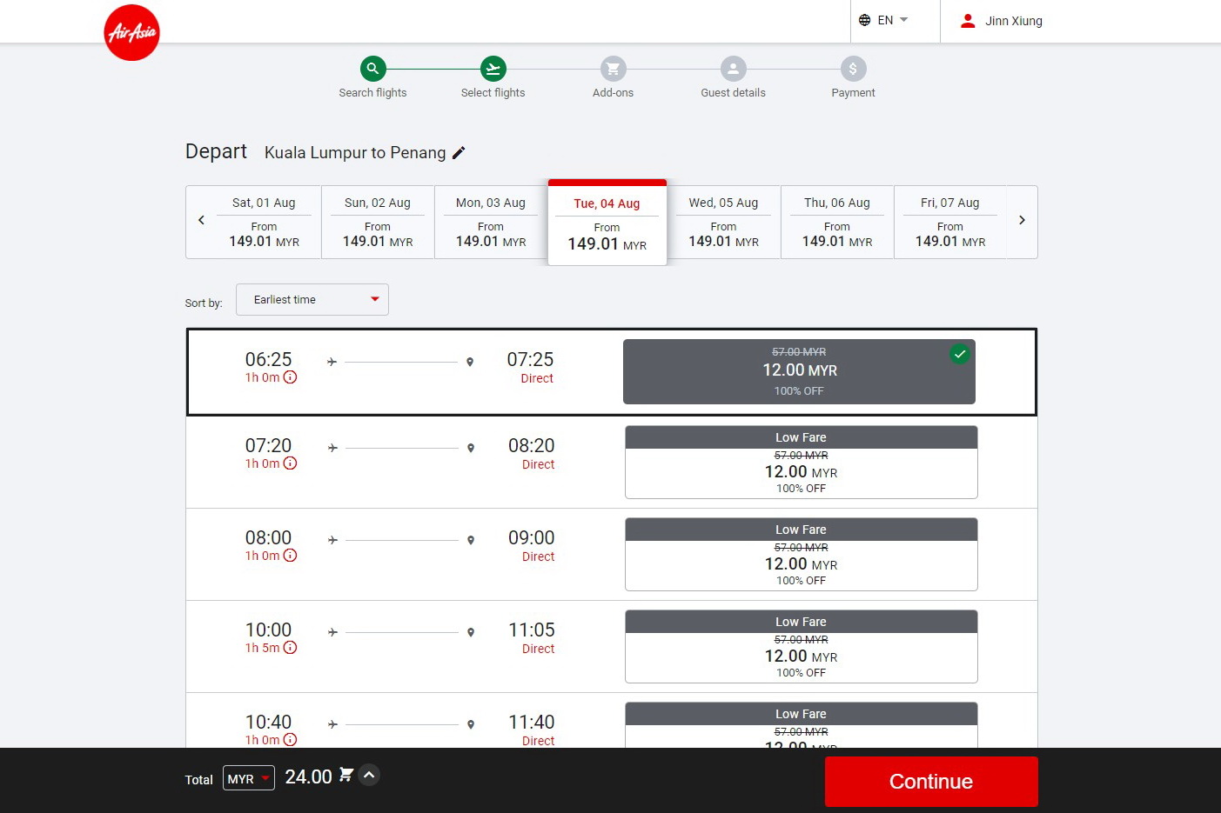The image size is (1221, 813).
Task: Choose the Low Fare for 08:00 flight
Action: point(801,555)
